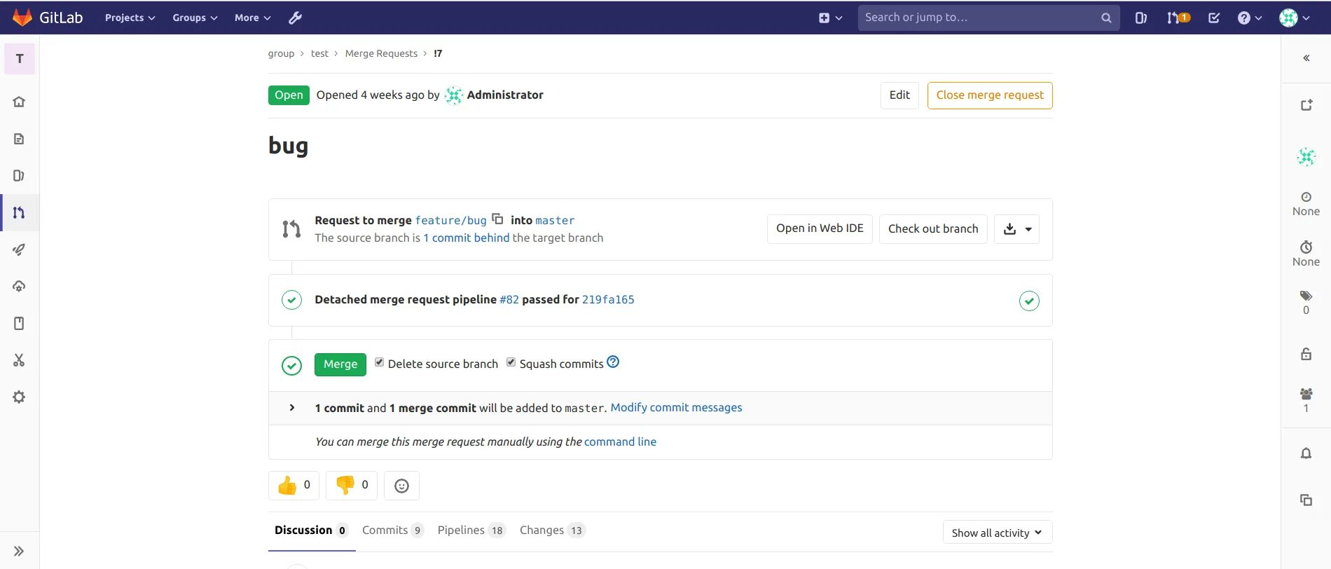Viewport: 1331px width, 569px height.
Task: Open the Show all activity dropdown
Action: coord(997,533)
